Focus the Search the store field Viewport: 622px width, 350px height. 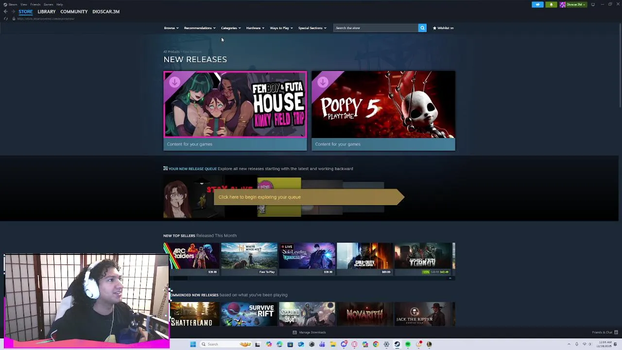point(375,28)
